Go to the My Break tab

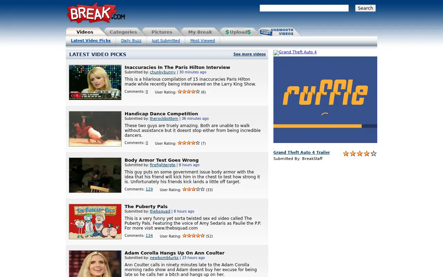pyautogui.click(x=200, y=32)
